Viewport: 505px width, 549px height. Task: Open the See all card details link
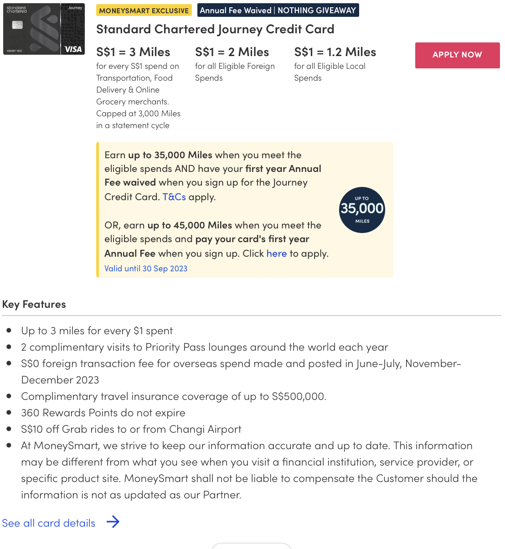coord(49,523)
